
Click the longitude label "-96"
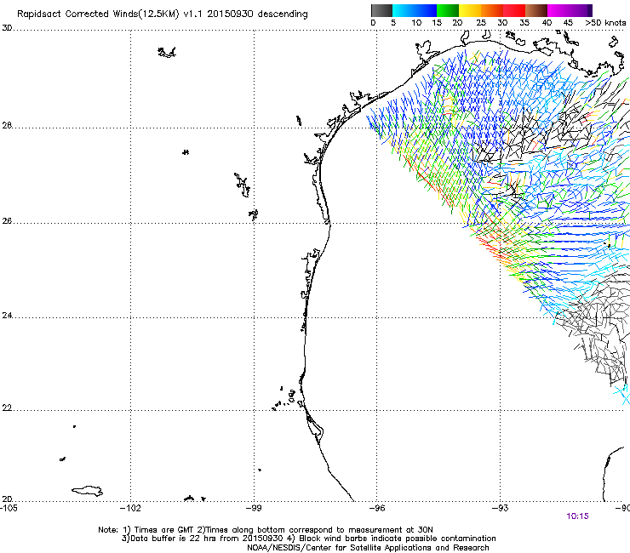(376, 508)
